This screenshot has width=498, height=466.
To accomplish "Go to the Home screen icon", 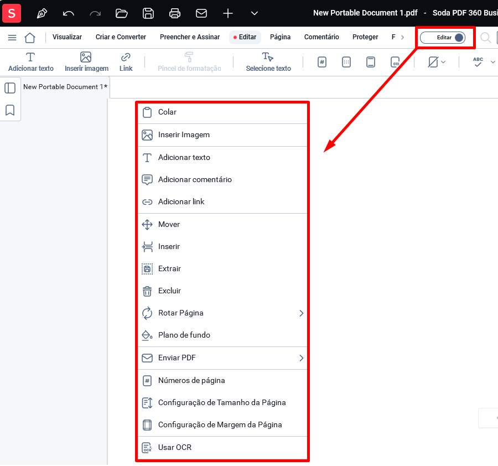I will pyautogui.click(x=30, y=38).
